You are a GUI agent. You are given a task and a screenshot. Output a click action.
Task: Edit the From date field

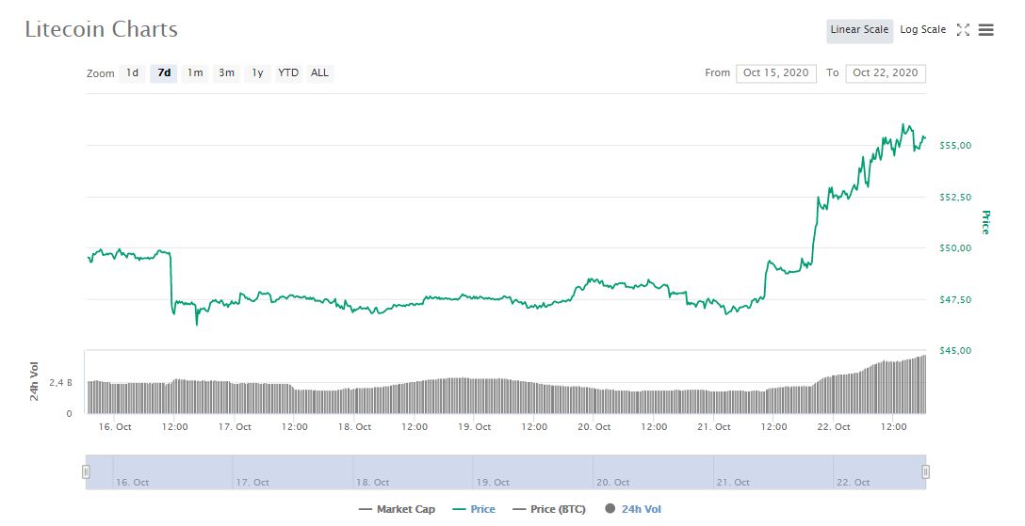(x=775, y=73)
